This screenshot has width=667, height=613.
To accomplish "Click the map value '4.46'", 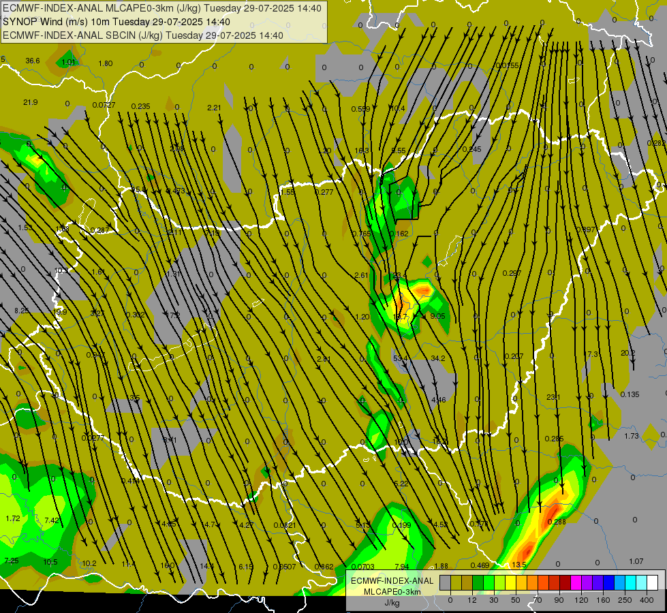I will (x=439, y=400).
